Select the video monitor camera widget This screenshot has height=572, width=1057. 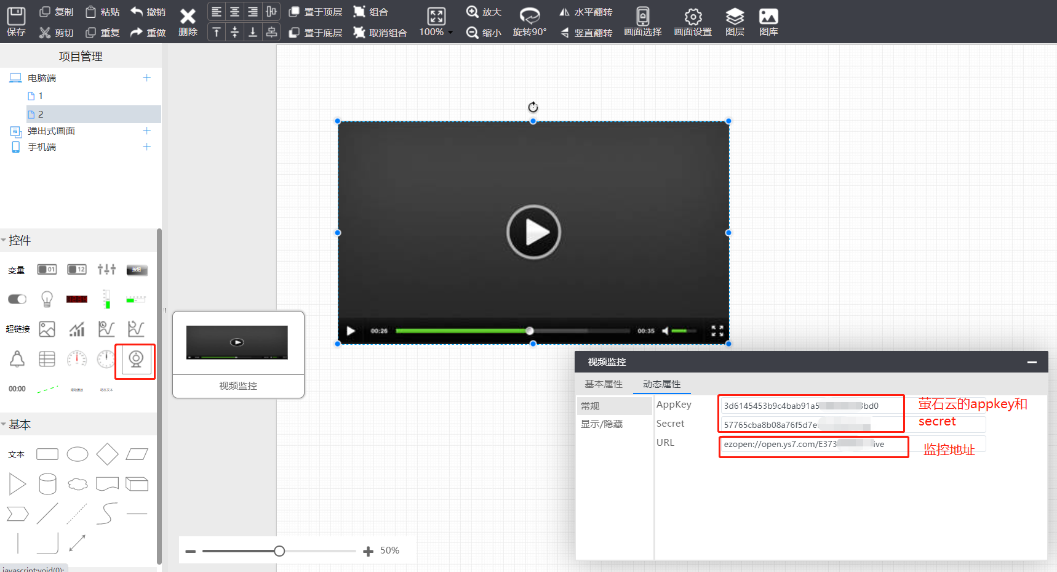[136, 360]
